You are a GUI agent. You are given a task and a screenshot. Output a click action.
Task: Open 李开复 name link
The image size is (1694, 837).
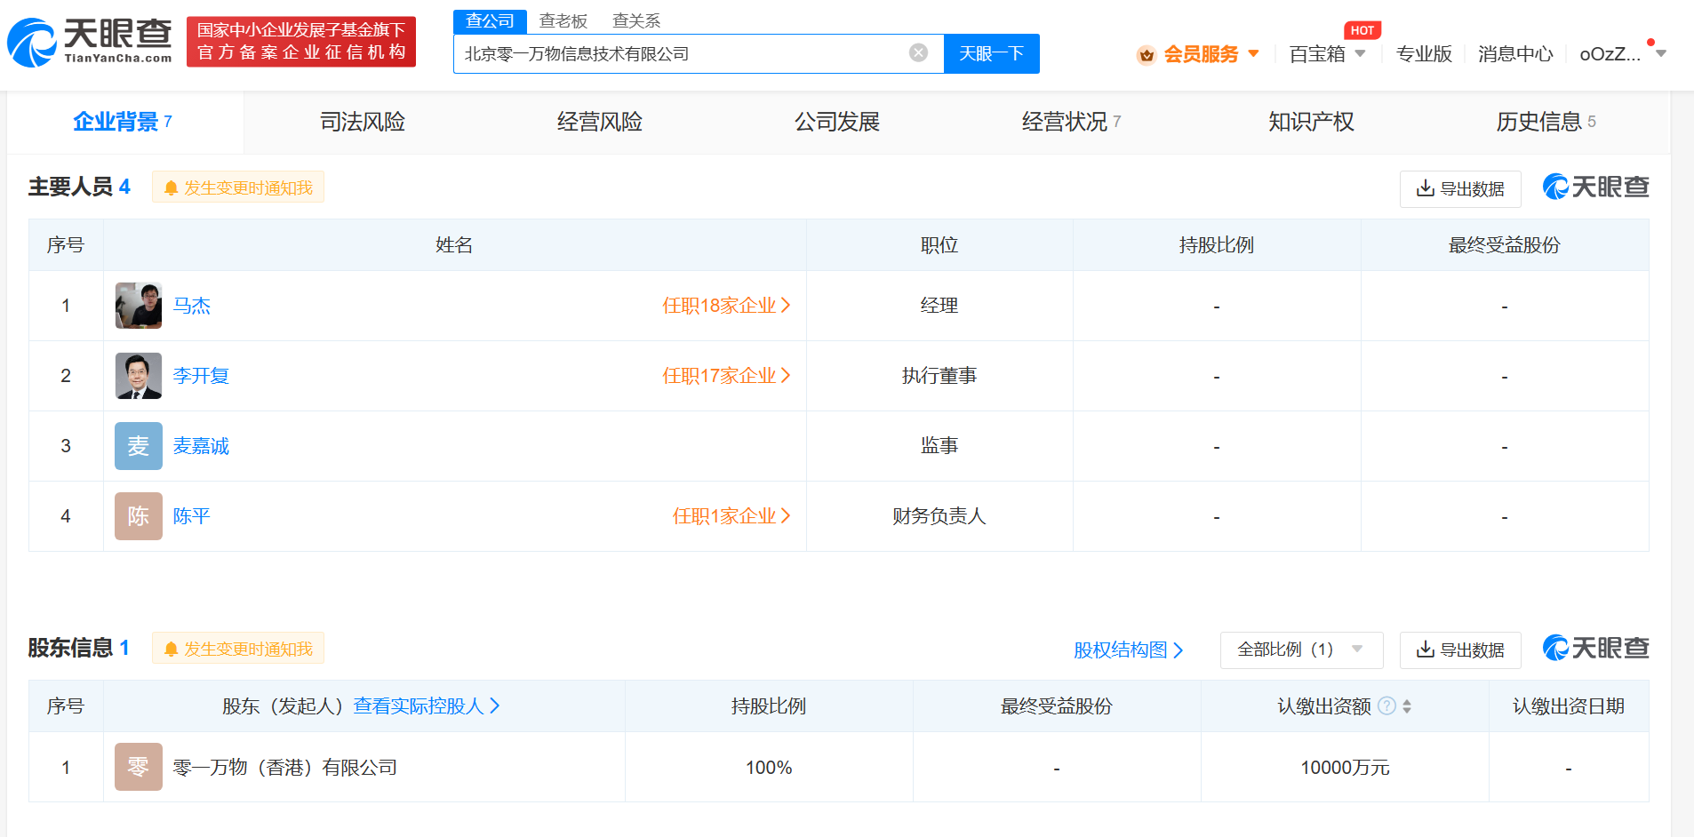tap(201, 376)
